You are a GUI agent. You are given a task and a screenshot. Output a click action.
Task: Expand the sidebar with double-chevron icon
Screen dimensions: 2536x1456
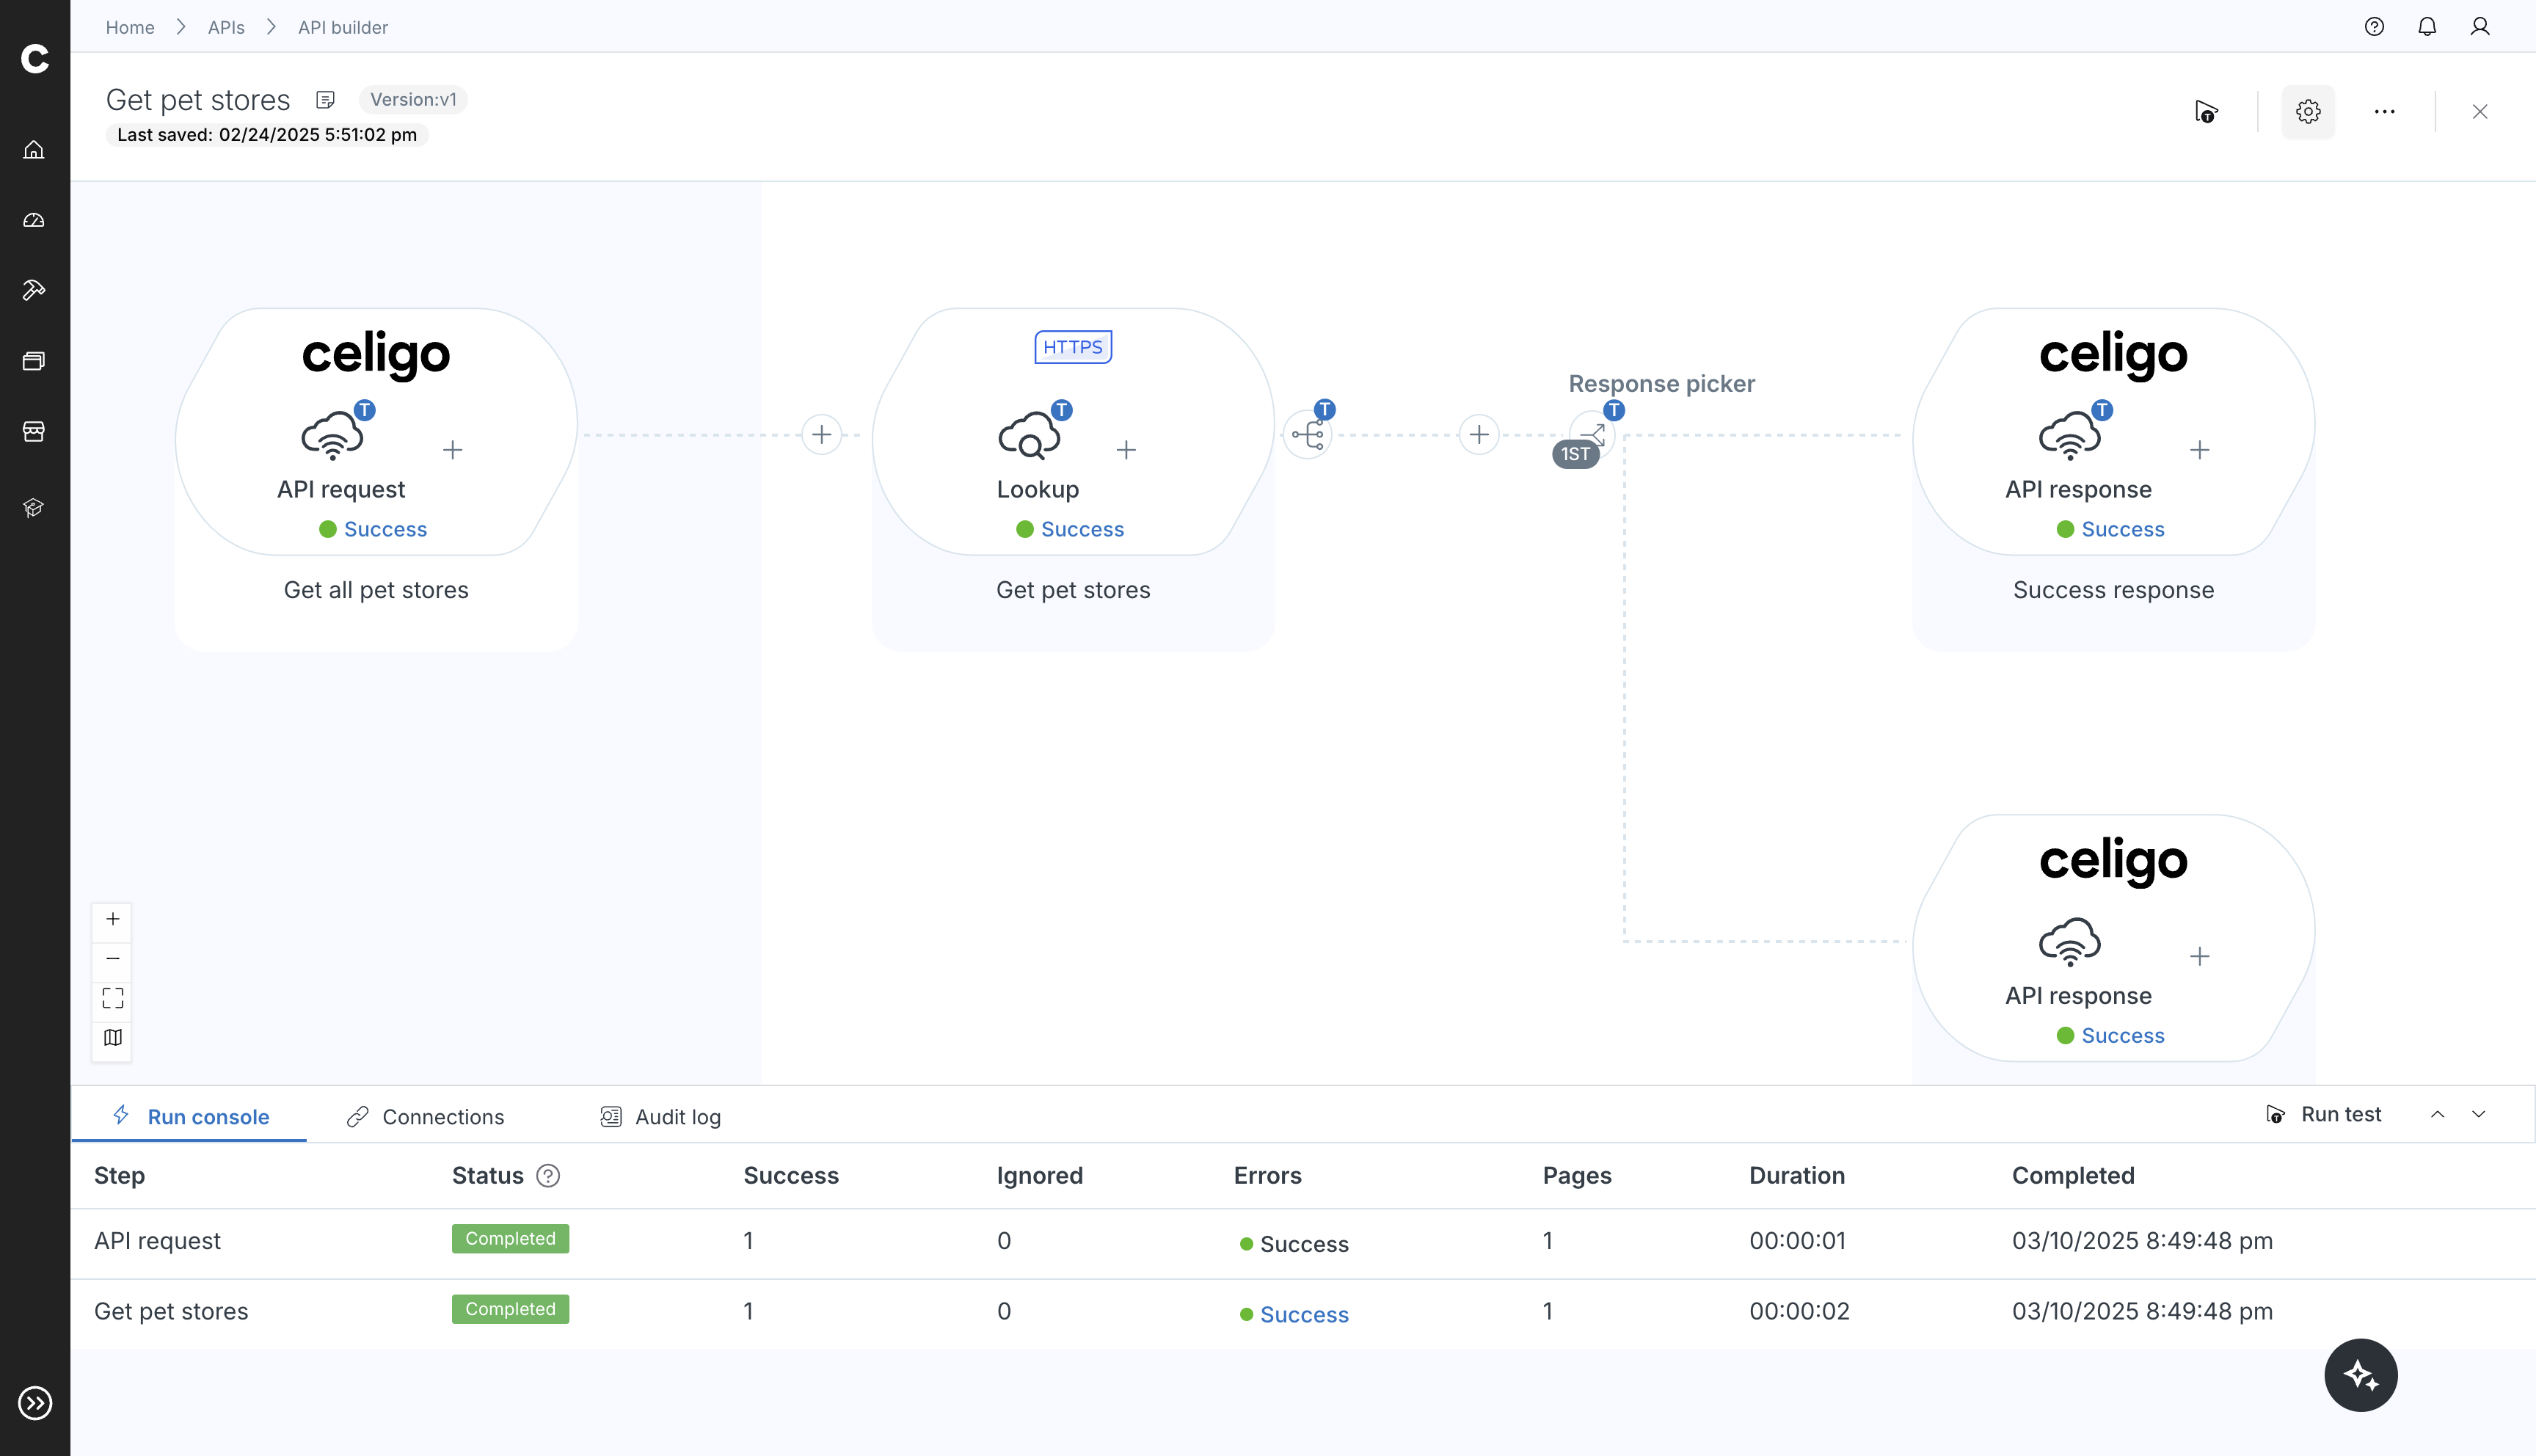tap(35, 1403)
